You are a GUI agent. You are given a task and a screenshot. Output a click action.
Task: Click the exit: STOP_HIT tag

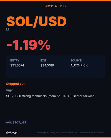pyautogui.click(x=16, y=123)
